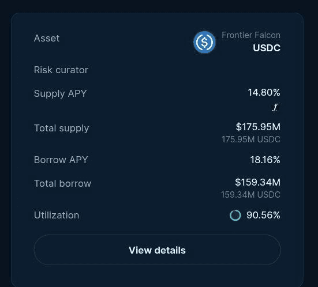The height and width of the screenshot is (287, 318).
Task: Select the USDC asset symbol text
Action: (267, 48)
